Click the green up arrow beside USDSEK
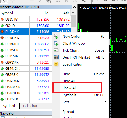The image size is (127, 118). 2,99
